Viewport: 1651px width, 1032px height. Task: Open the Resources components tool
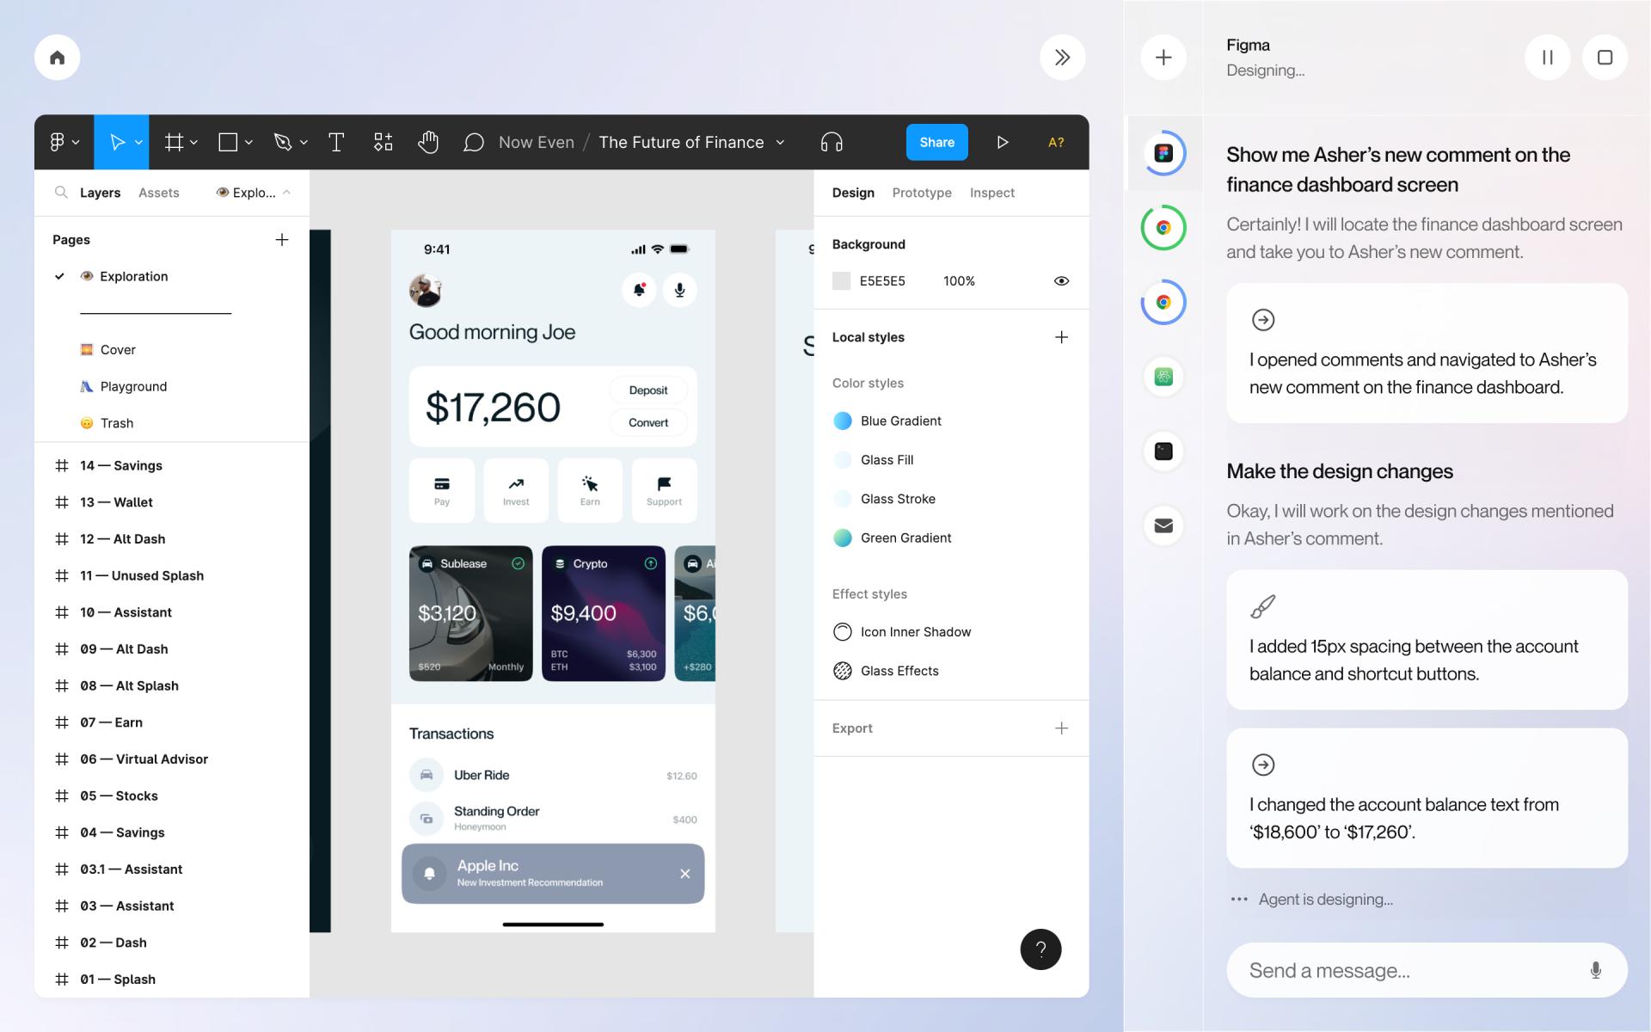tap(384, 142)
